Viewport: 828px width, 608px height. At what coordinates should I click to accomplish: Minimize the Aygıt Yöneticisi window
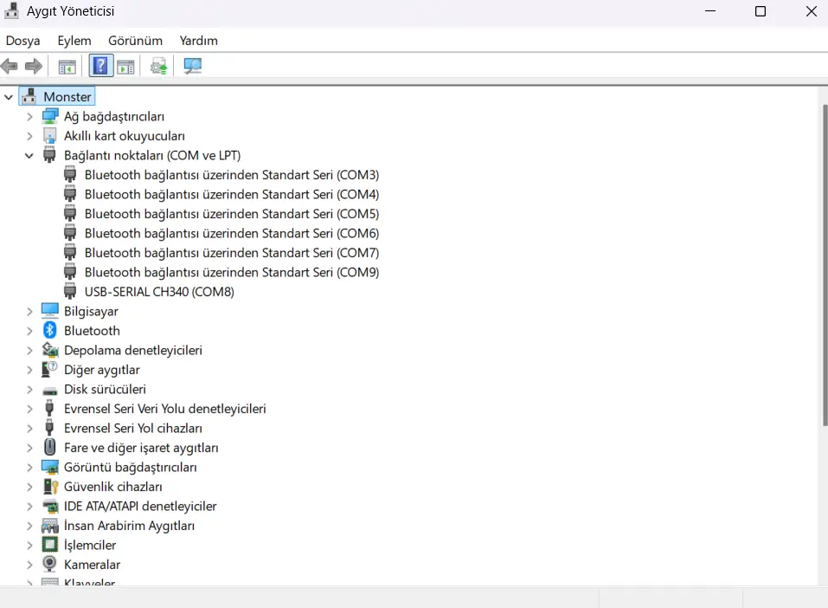coord(710,11)
